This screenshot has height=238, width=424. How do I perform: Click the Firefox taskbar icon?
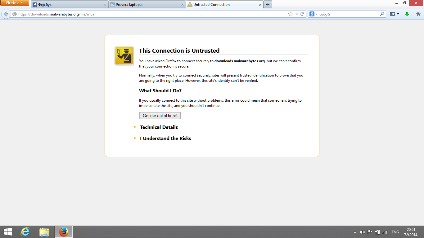(64, 232)
